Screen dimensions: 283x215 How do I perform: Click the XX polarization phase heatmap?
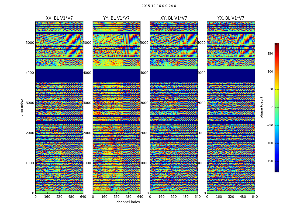click(x=59, y=107)
